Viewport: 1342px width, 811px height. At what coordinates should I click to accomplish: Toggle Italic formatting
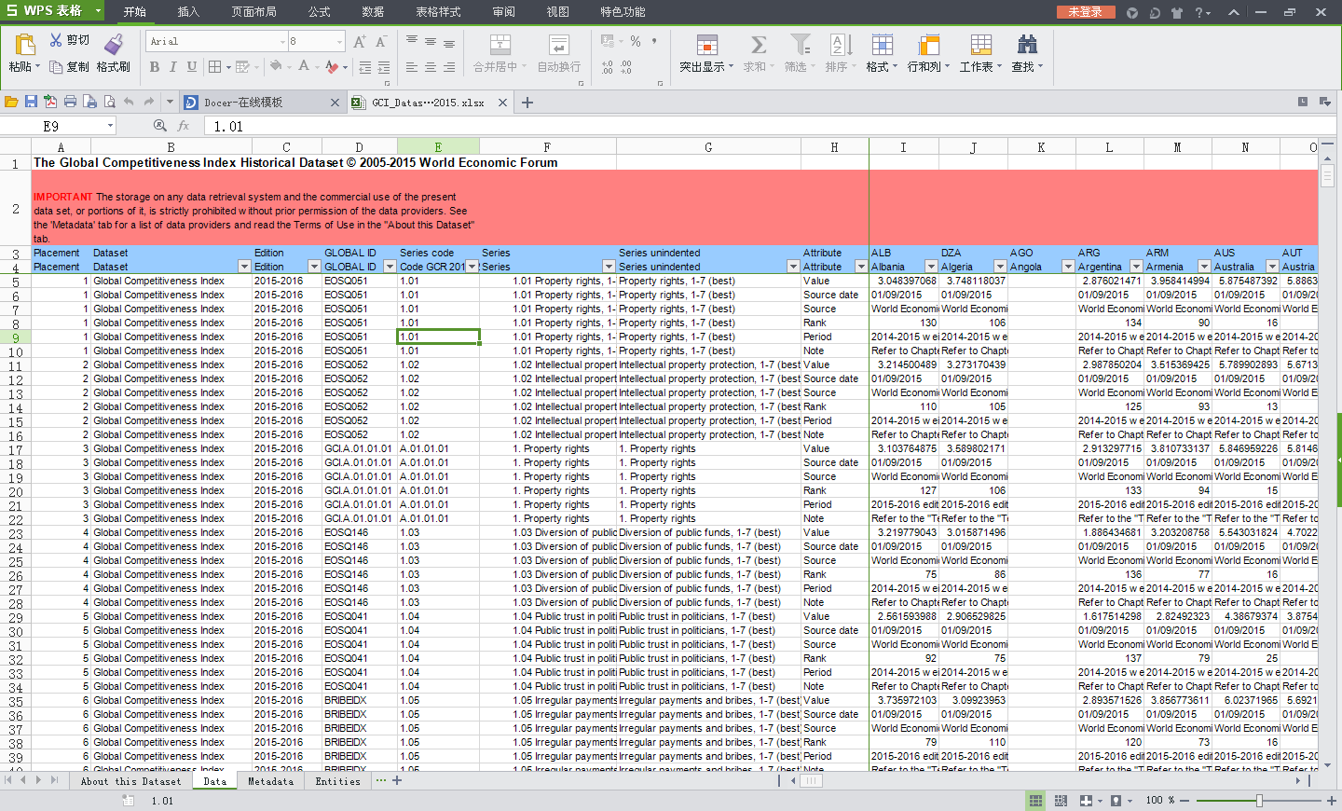click(x=173, y=67)
